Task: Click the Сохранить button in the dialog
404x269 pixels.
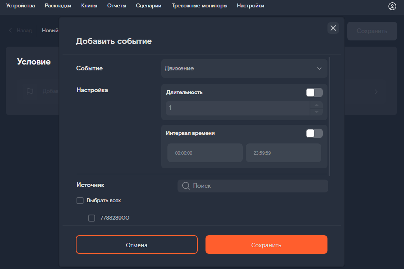Action: (x=266, y=245)
